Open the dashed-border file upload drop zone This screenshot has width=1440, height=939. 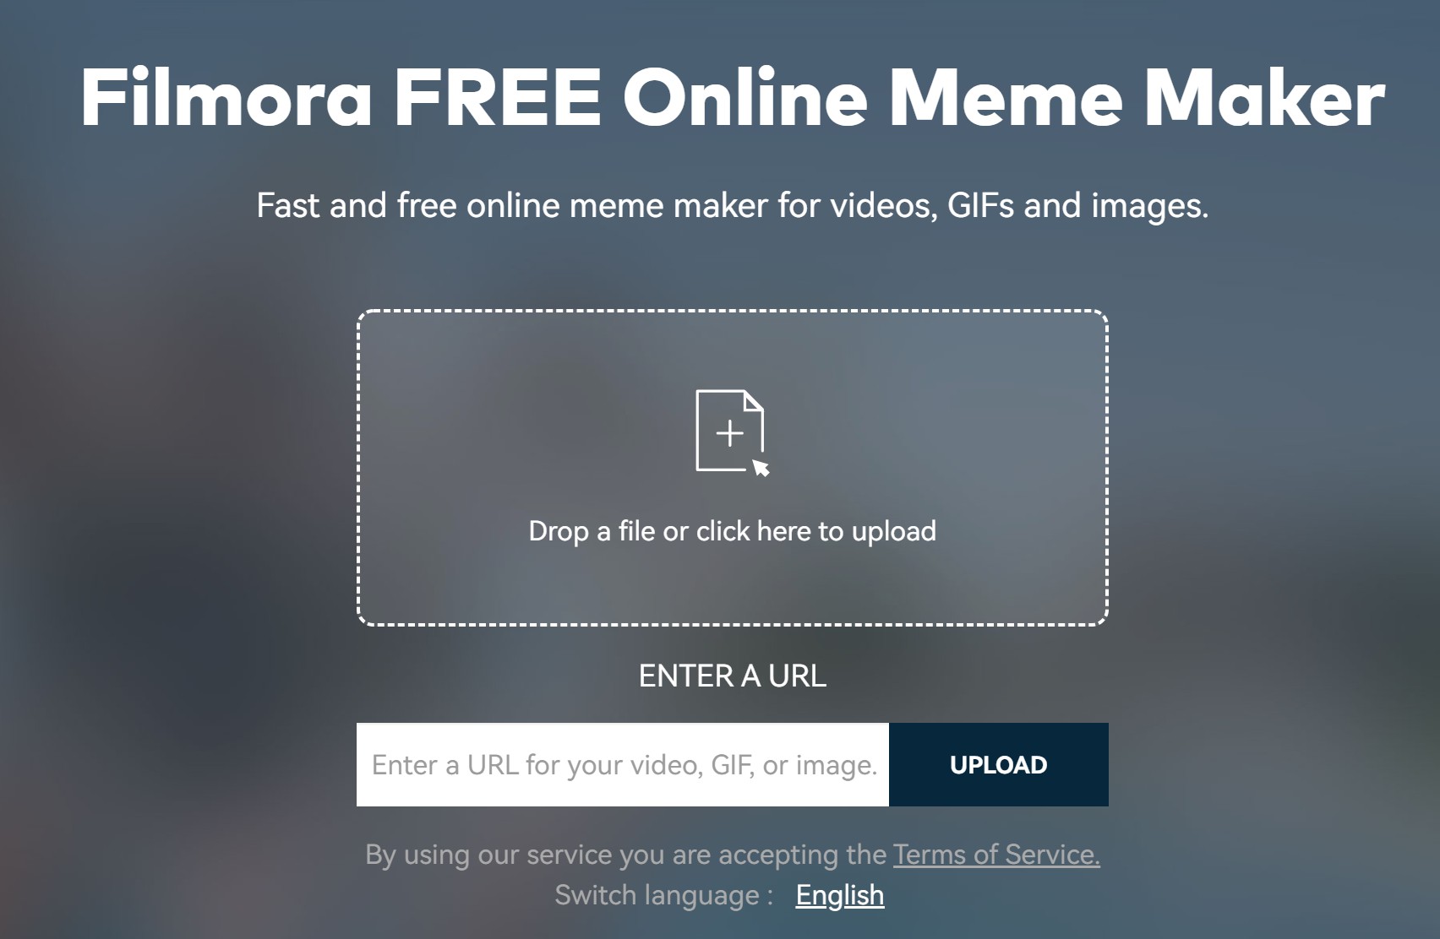[732, 468]
